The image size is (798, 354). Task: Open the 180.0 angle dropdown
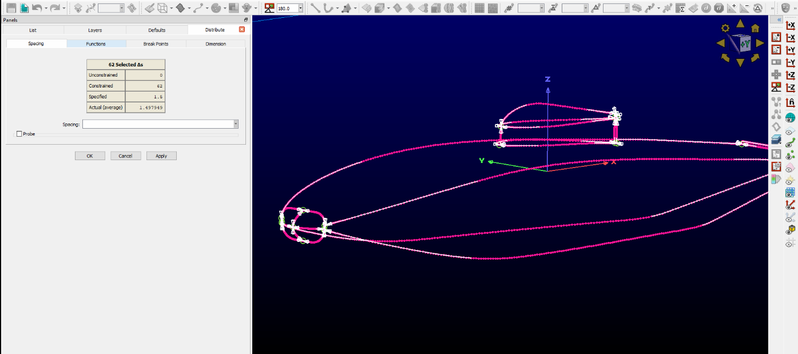pos(300,9)
